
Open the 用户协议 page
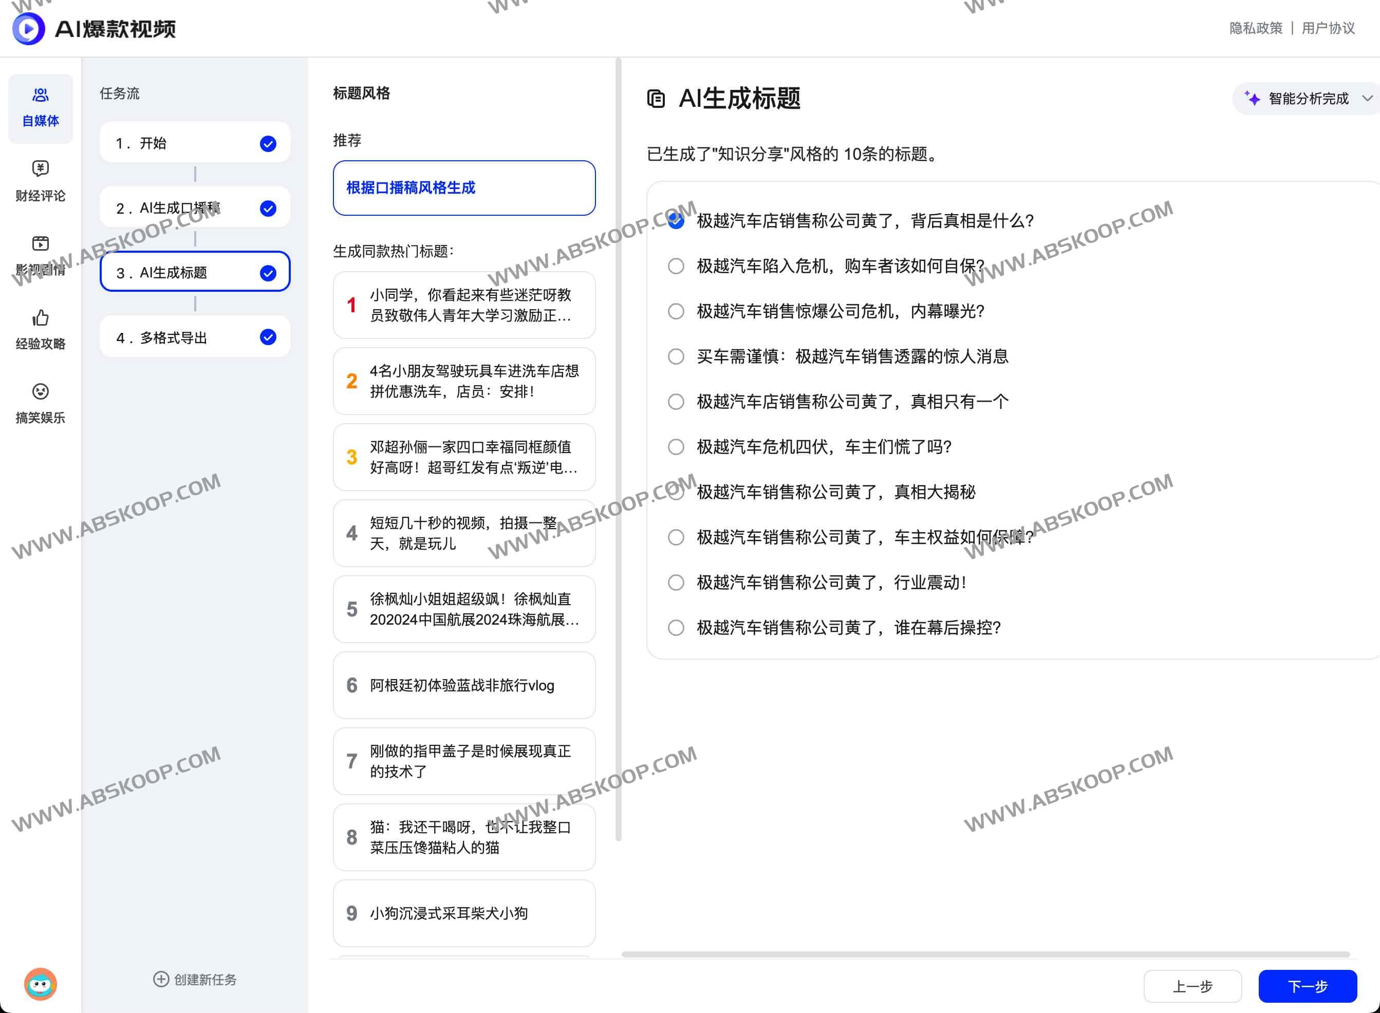1329,28
